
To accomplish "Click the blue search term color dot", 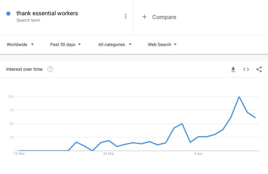I will (8, 14).
